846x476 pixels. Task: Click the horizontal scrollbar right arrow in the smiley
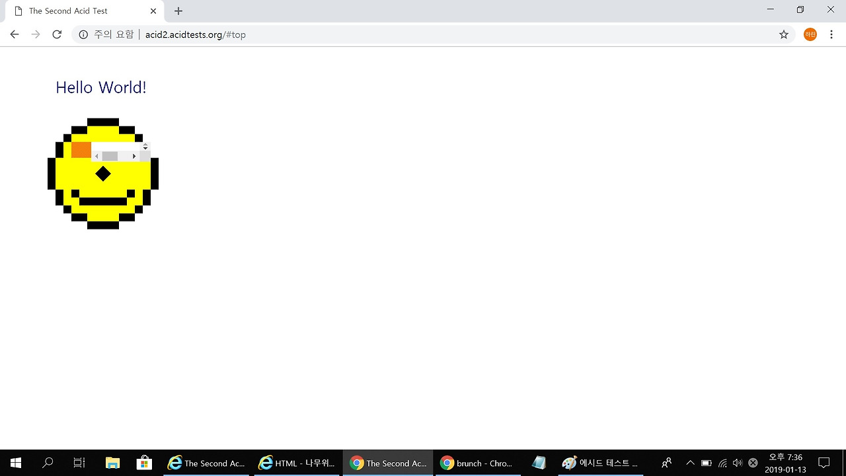click(x=134, y=156)
